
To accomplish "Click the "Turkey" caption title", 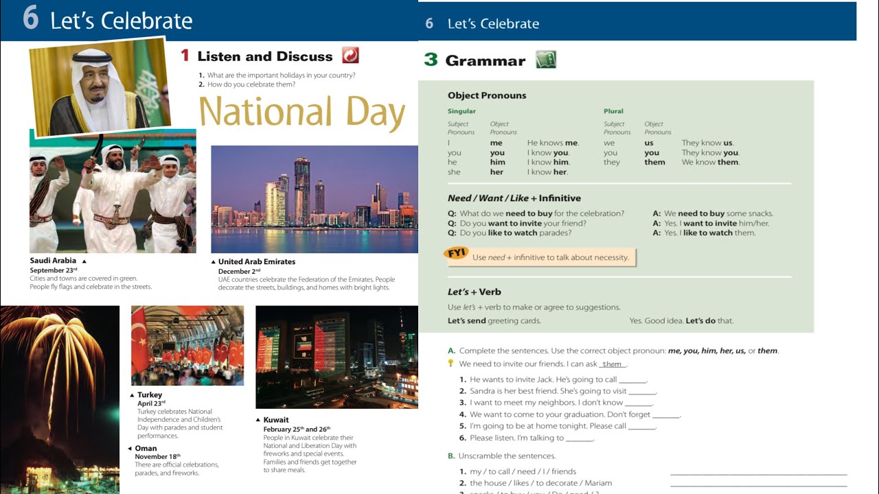I will pyautogui.click(x=150, y=395).
